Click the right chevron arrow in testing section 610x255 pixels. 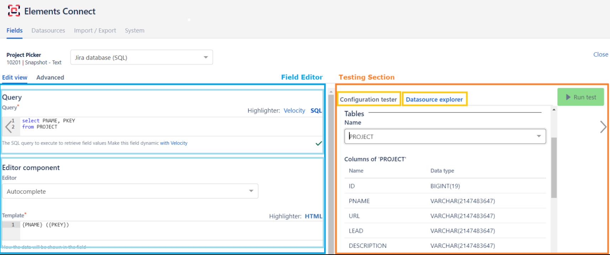pos(603,127)
